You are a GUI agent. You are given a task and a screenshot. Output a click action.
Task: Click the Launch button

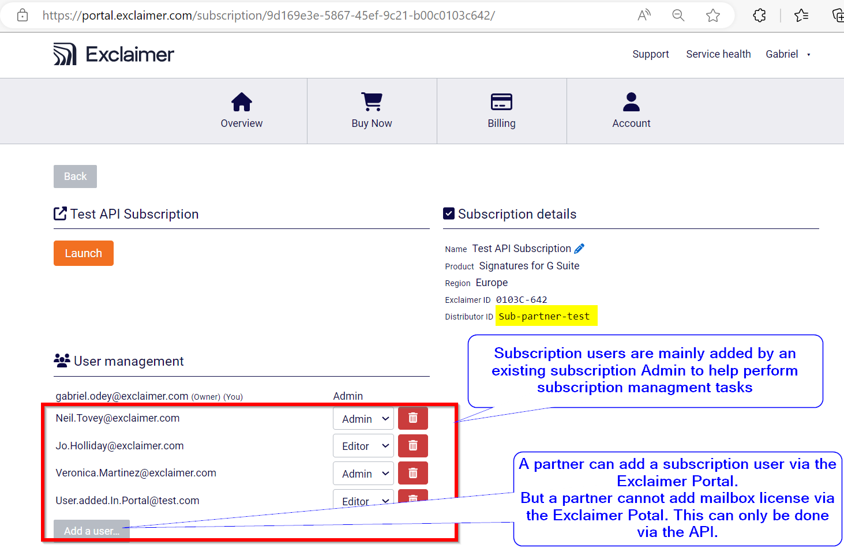point(83,253)
